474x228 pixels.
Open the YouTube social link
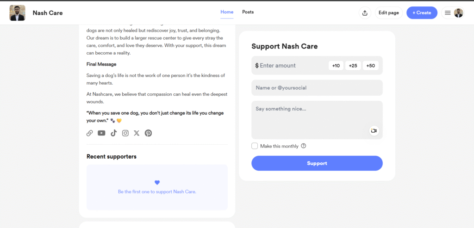point(101,133)
